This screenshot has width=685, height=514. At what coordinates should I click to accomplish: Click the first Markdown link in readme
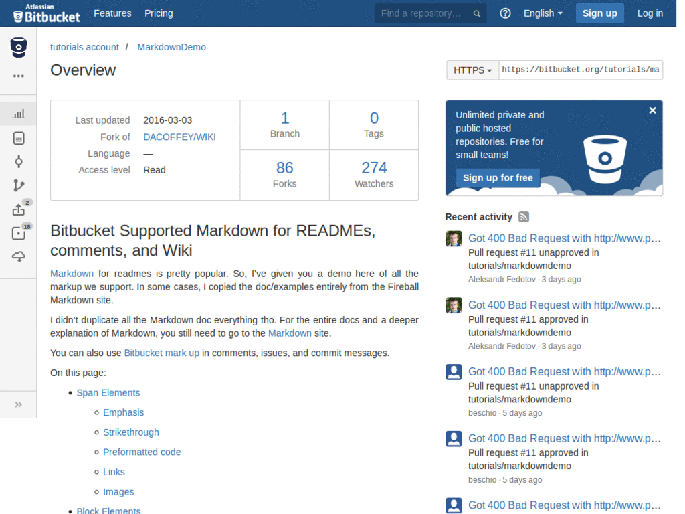tap(72, 274)
